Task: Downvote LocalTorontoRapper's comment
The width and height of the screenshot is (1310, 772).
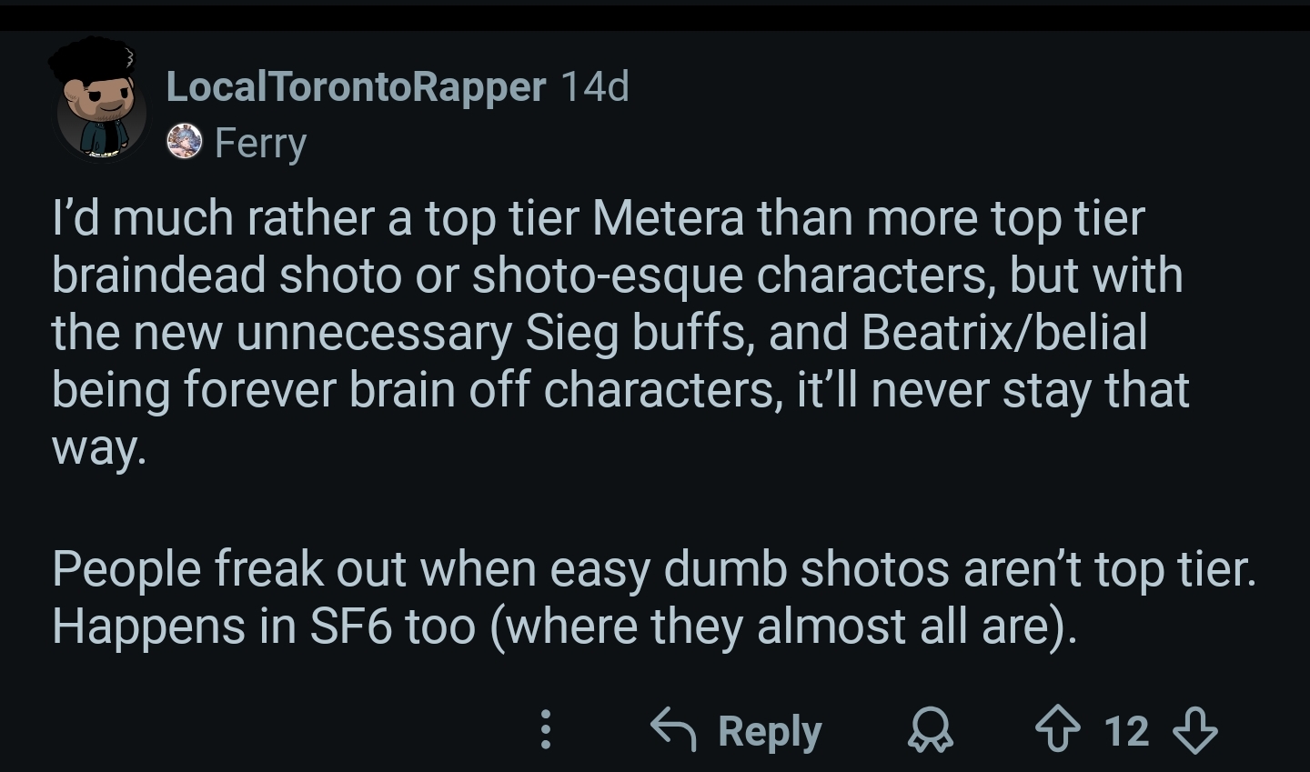Action: point(1194,730)
